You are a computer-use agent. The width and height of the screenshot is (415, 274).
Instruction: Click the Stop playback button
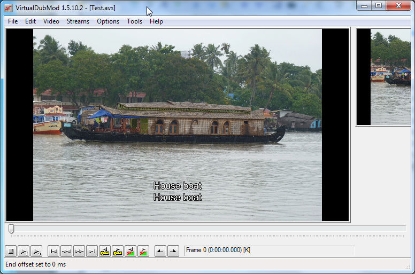click(11, 251)
